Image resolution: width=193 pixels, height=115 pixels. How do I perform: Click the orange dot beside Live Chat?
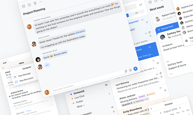pyautogui.click(x=72, y=99)
